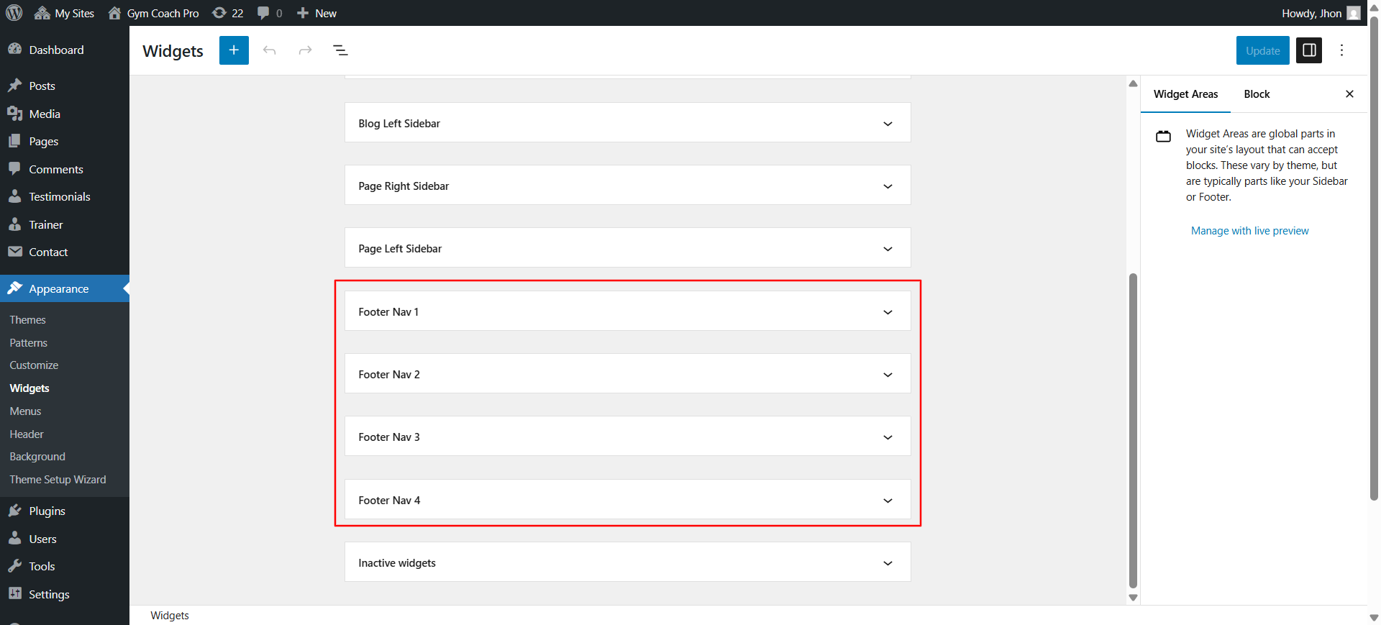The width and height of the screenshot is (1381, 625).
Task: Expand the Footer Nav 2 chevron
Action: pos(888,375)
